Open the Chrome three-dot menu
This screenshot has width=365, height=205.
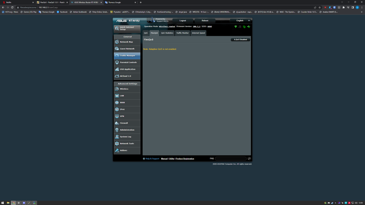362,7
